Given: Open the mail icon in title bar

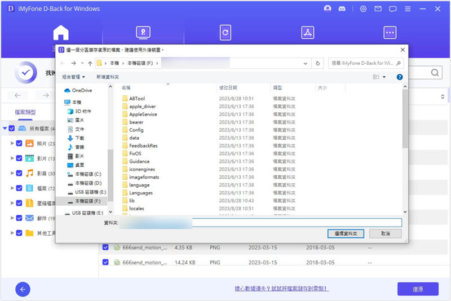Looking at the screenshot, I should click(x=378, y=9).
